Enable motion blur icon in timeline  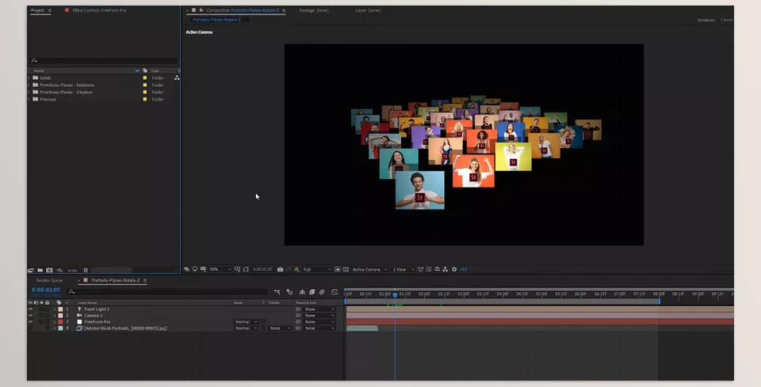[x=322, y=292]
